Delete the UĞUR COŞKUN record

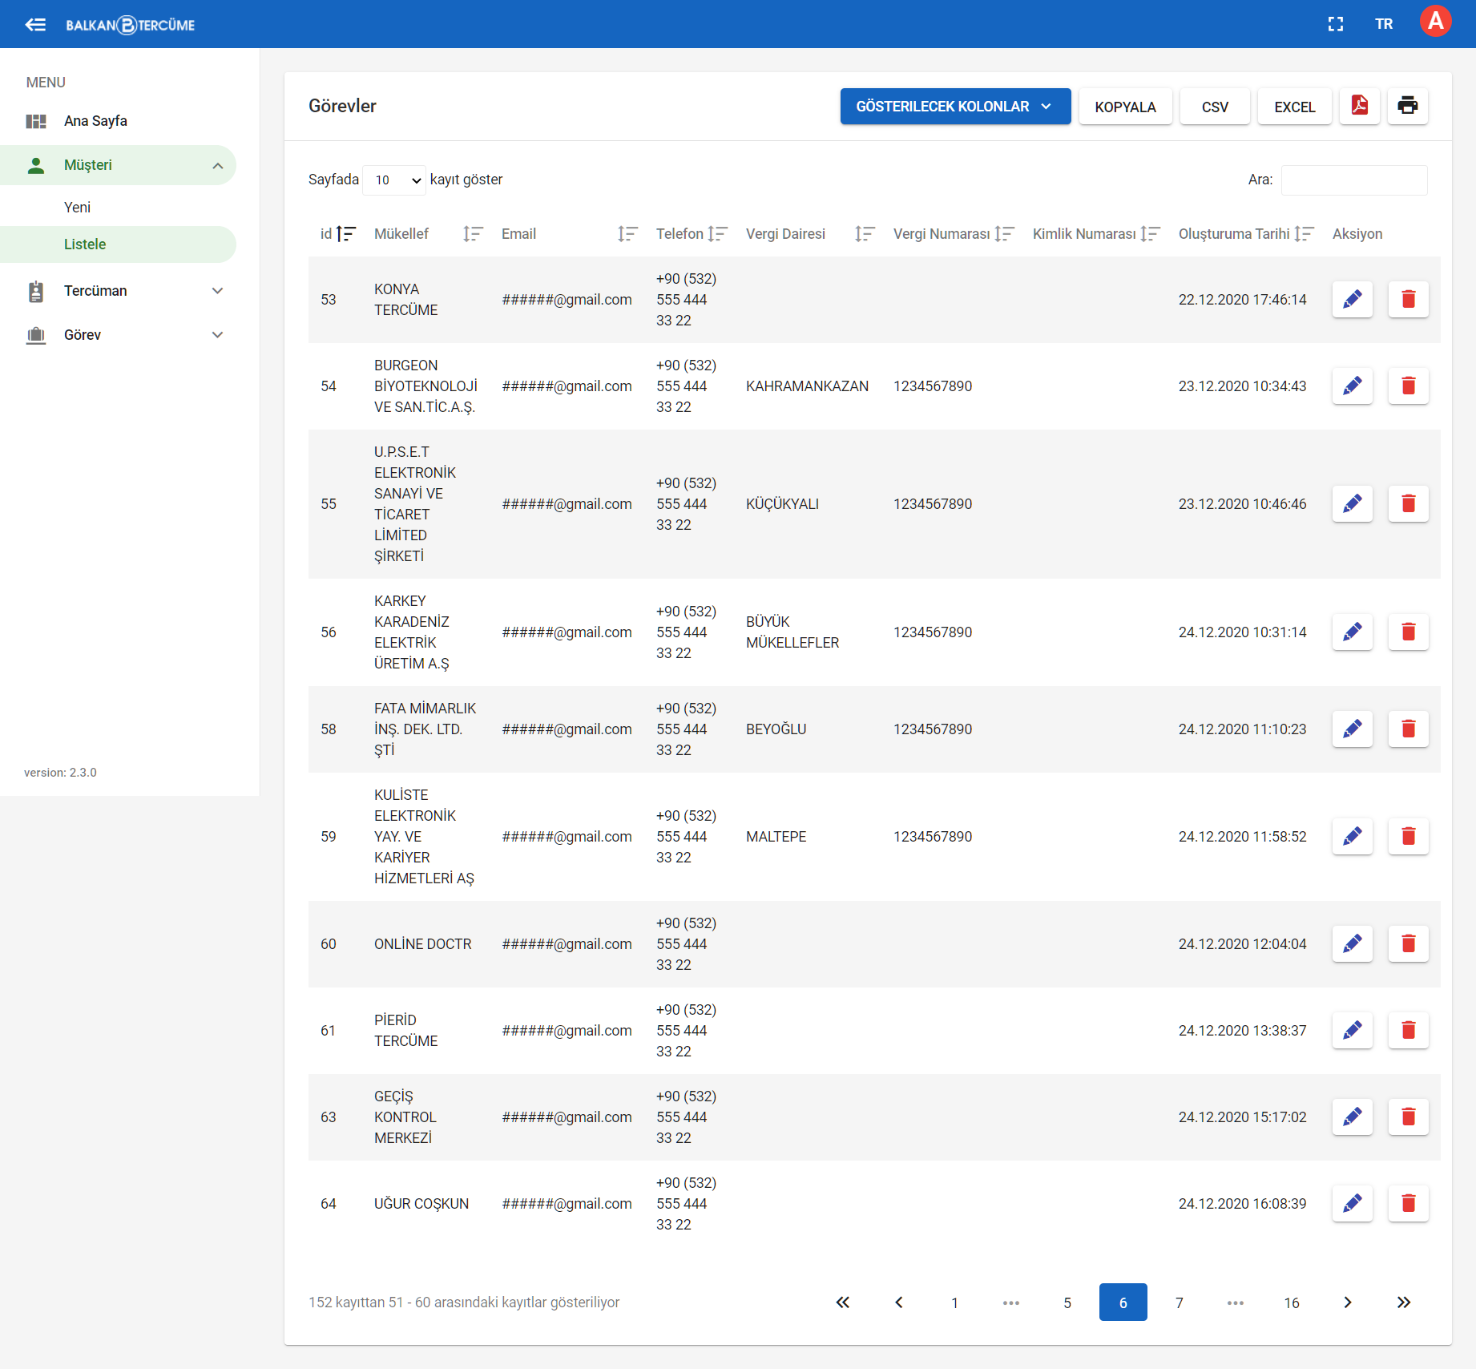[x=1408, y=1204]
